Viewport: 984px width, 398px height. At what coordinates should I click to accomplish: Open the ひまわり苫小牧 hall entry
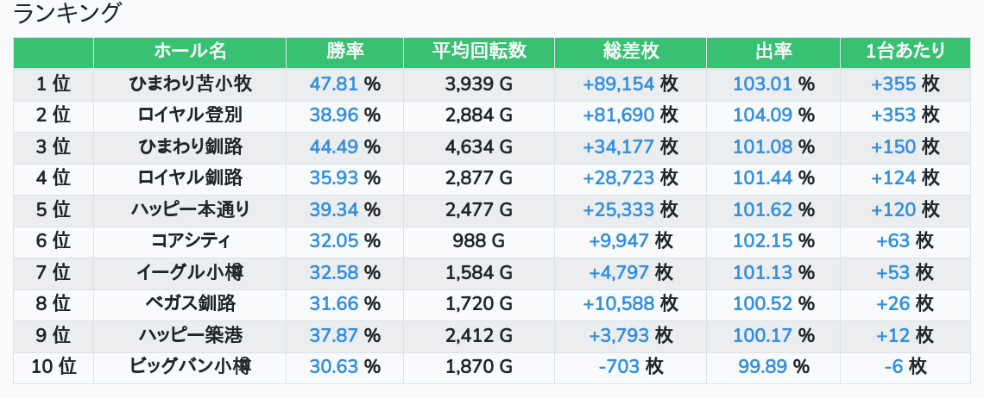click(190, 84)
